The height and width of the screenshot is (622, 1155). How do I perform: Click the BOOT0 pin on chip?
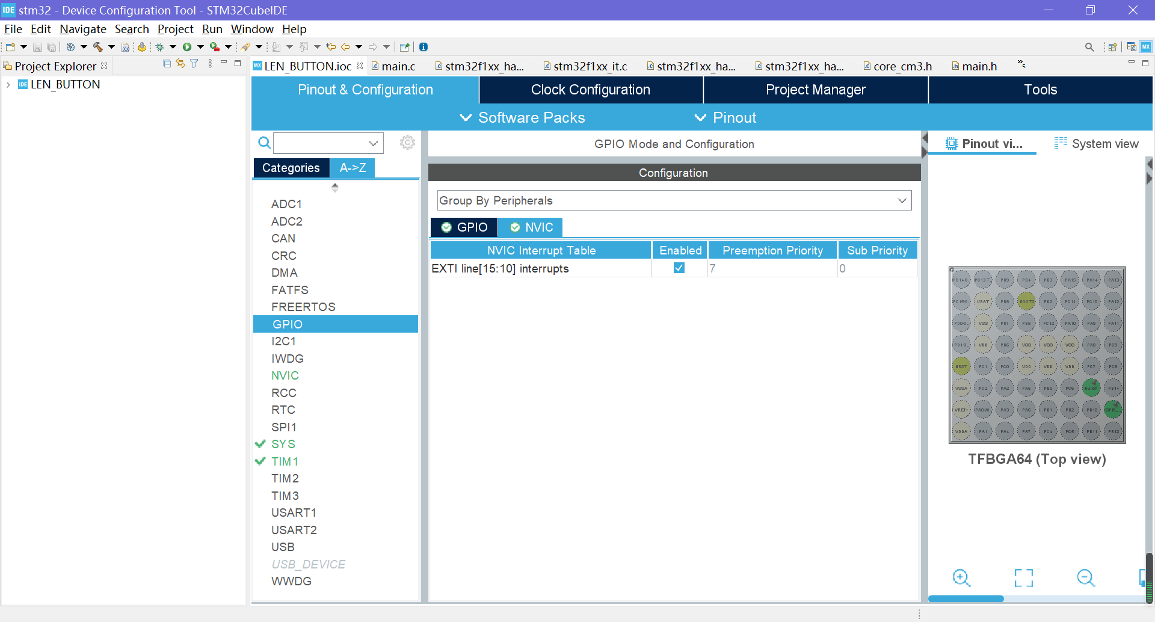click(x=1026, y=301)
